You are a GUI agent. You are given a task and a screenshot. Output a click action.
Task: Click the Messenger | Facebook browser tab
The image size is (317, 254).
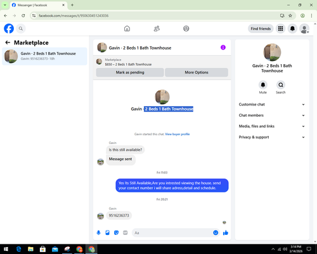tap(38, 5)
